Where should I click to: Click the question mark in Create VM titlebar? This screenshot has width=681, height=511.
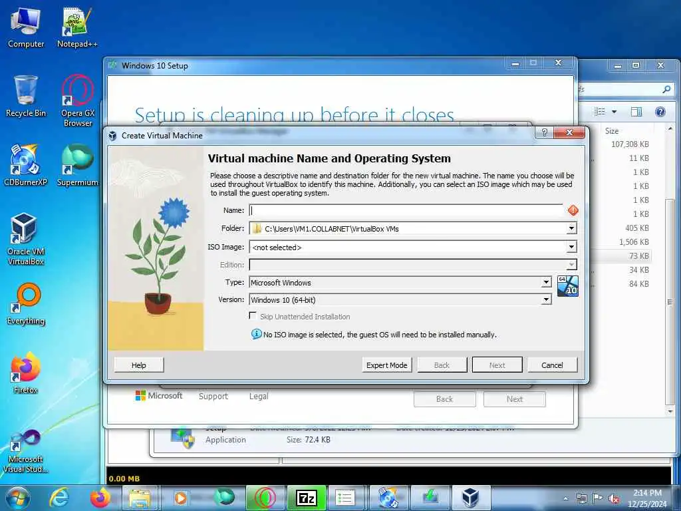[x=544, y=132]
